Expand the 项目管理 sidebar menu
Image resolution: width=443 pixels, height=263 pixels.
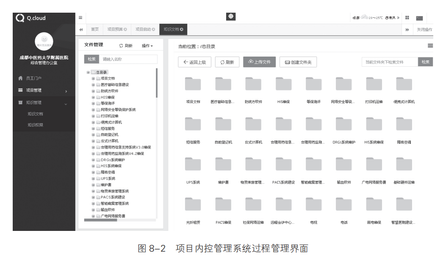[42, 90]
